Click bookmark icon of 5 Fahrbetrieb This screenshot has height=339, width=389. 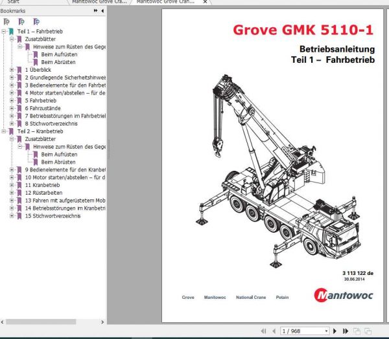click(19, 101)
